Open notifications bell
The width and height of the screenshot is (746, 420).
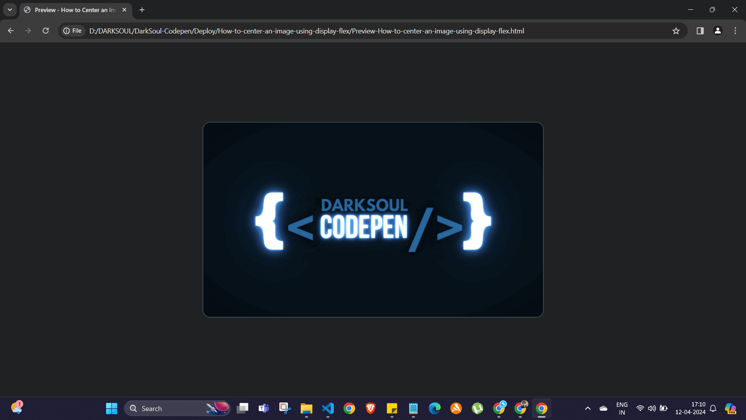click(713, 408)
